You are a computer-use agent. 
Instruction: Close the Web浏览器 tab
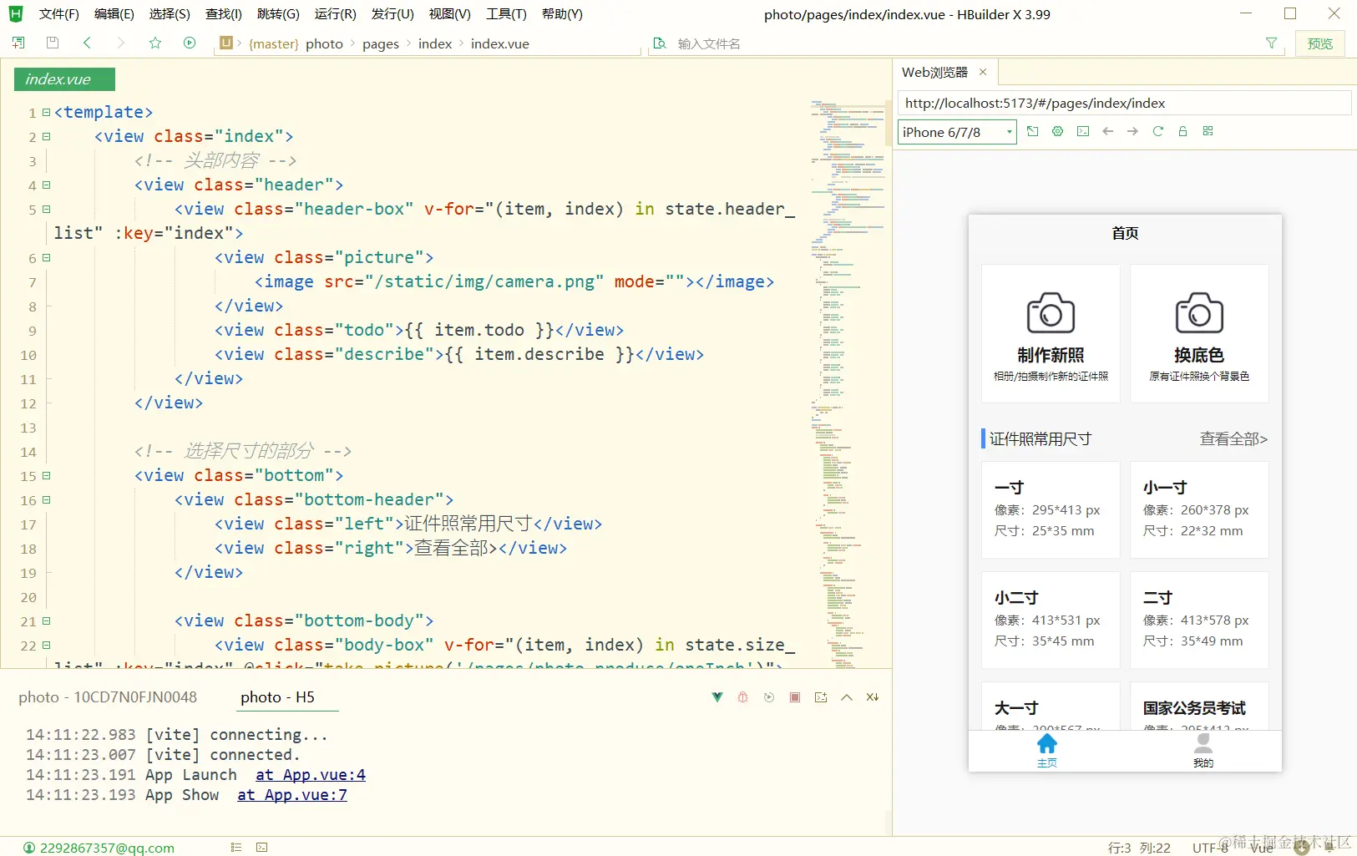983,72
